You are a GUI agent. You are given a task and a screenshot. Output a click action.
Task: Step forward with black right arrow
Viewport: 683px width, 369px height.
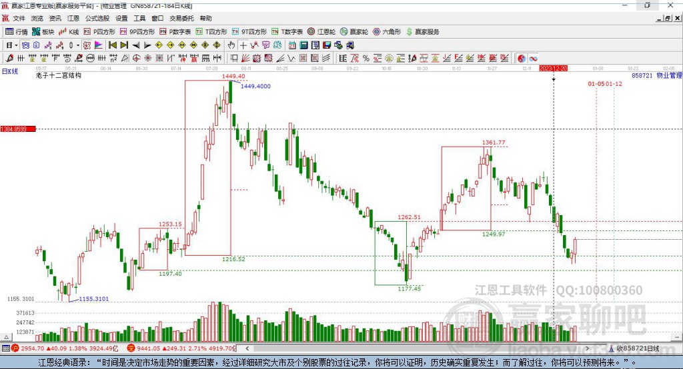[147, 45]
